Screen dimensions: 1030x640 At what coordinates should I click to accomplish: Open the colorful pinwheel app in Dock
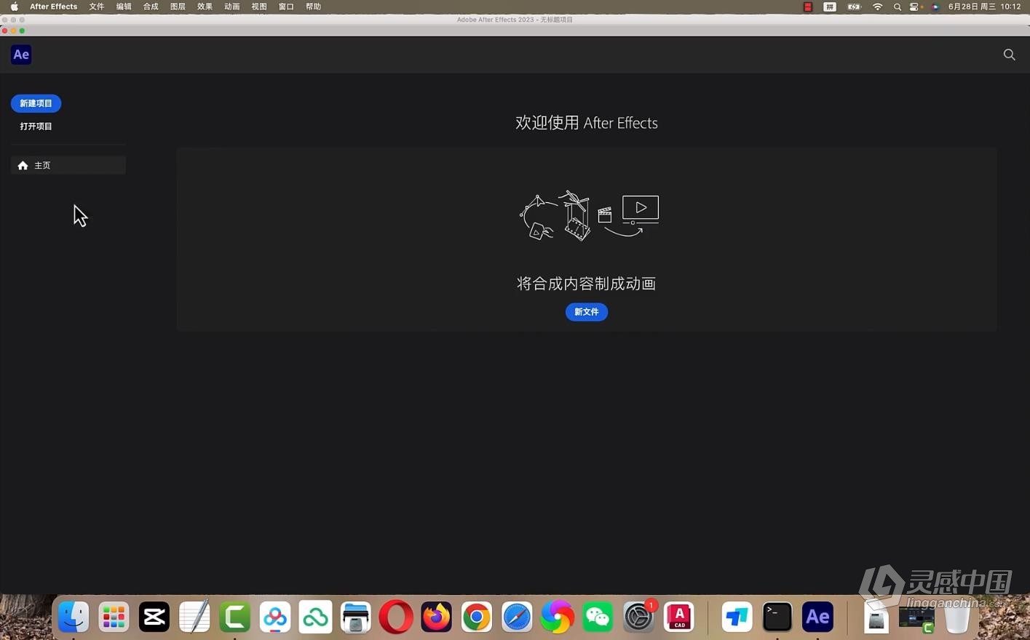click(558, 617)
